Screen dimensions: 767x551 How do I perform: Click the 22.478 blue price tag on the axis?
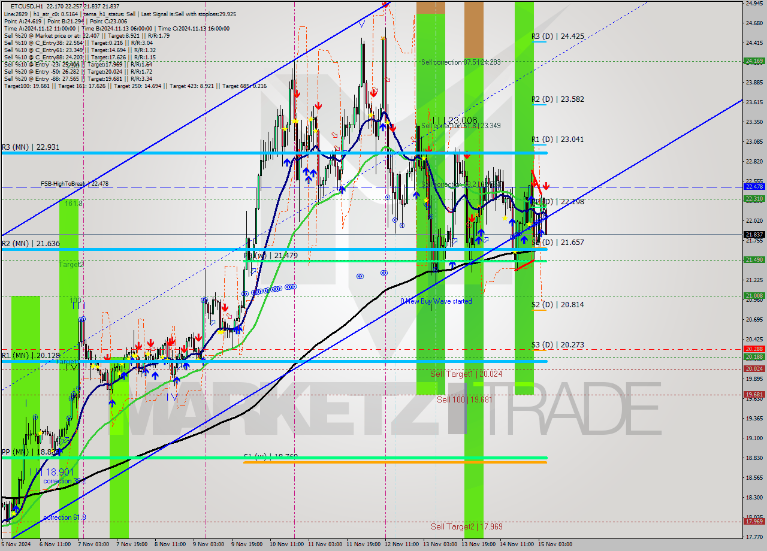754,187
